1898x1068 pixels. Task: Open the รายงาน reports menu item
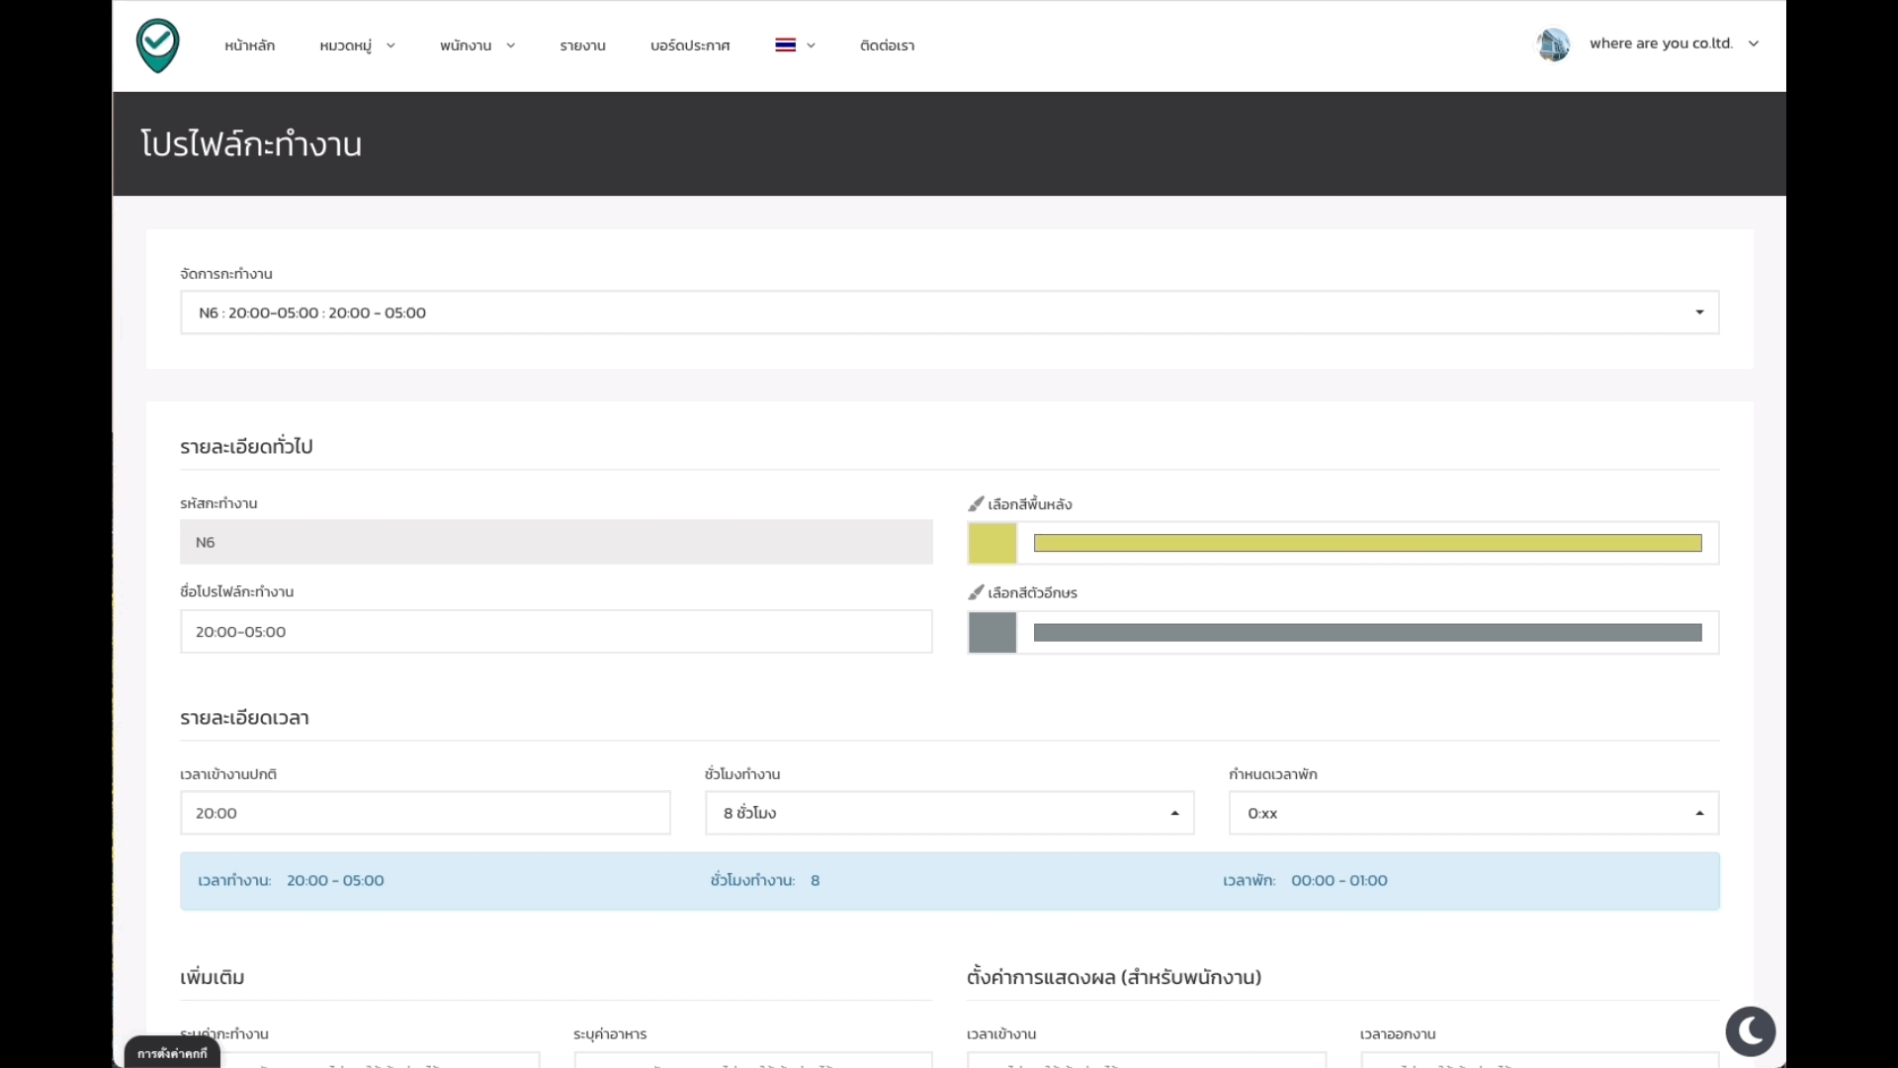582,45
